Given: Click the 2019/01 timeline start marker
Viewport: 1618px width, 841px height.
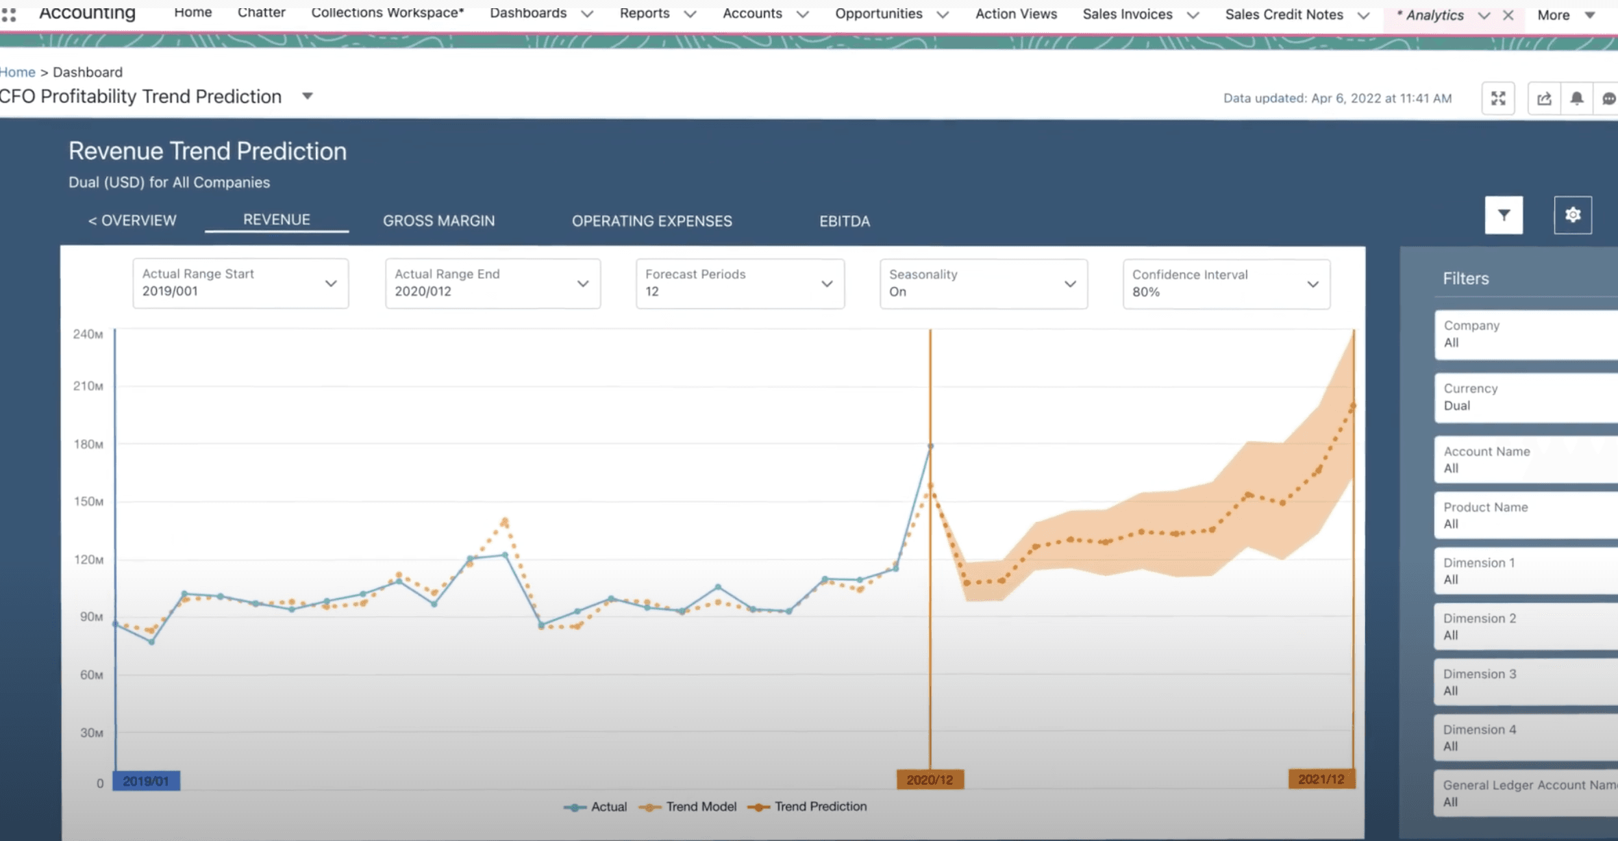Looking at the screenshot, I should (146, 781).
